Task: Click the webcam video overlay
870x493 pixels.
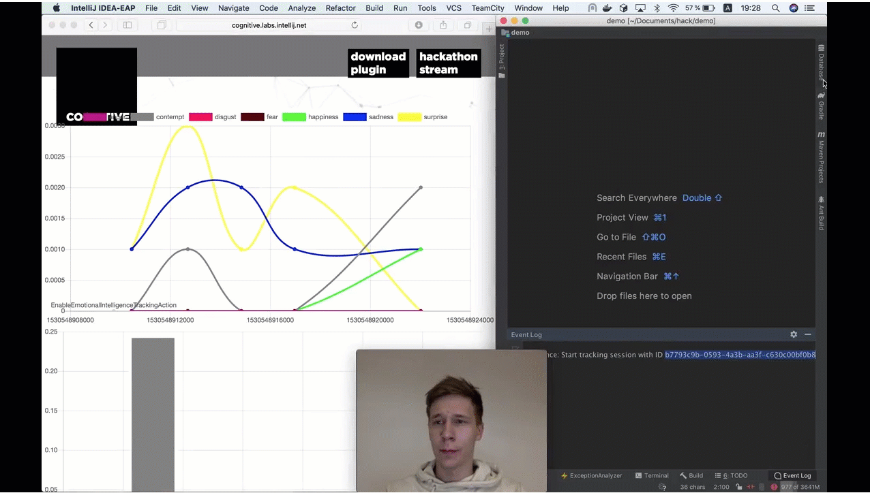Action: coord(451,421)
